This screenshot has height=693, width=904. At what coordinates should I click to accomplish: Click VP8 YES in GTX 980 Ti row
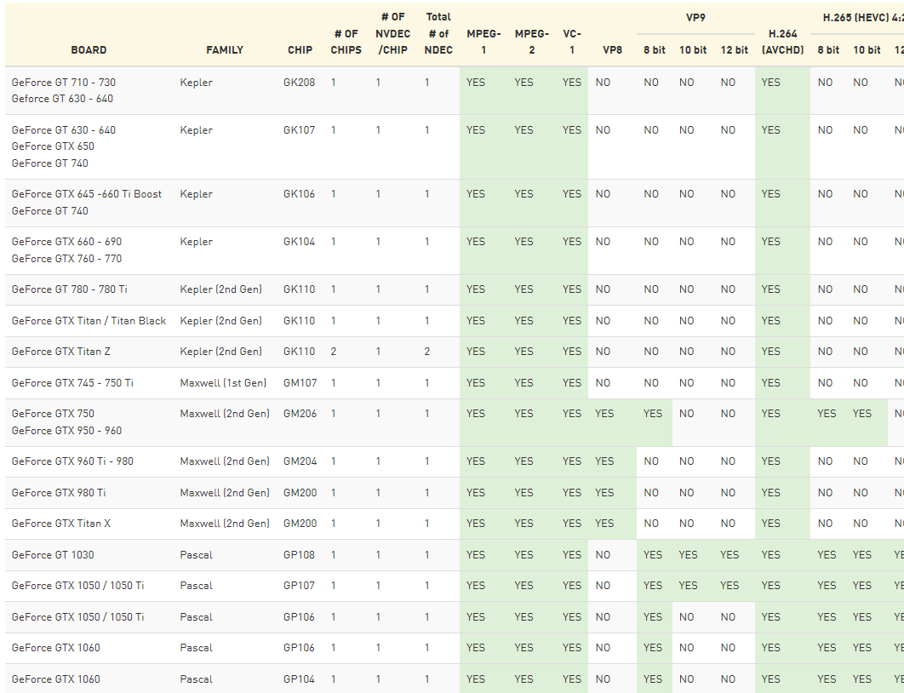tap(604, 493)
